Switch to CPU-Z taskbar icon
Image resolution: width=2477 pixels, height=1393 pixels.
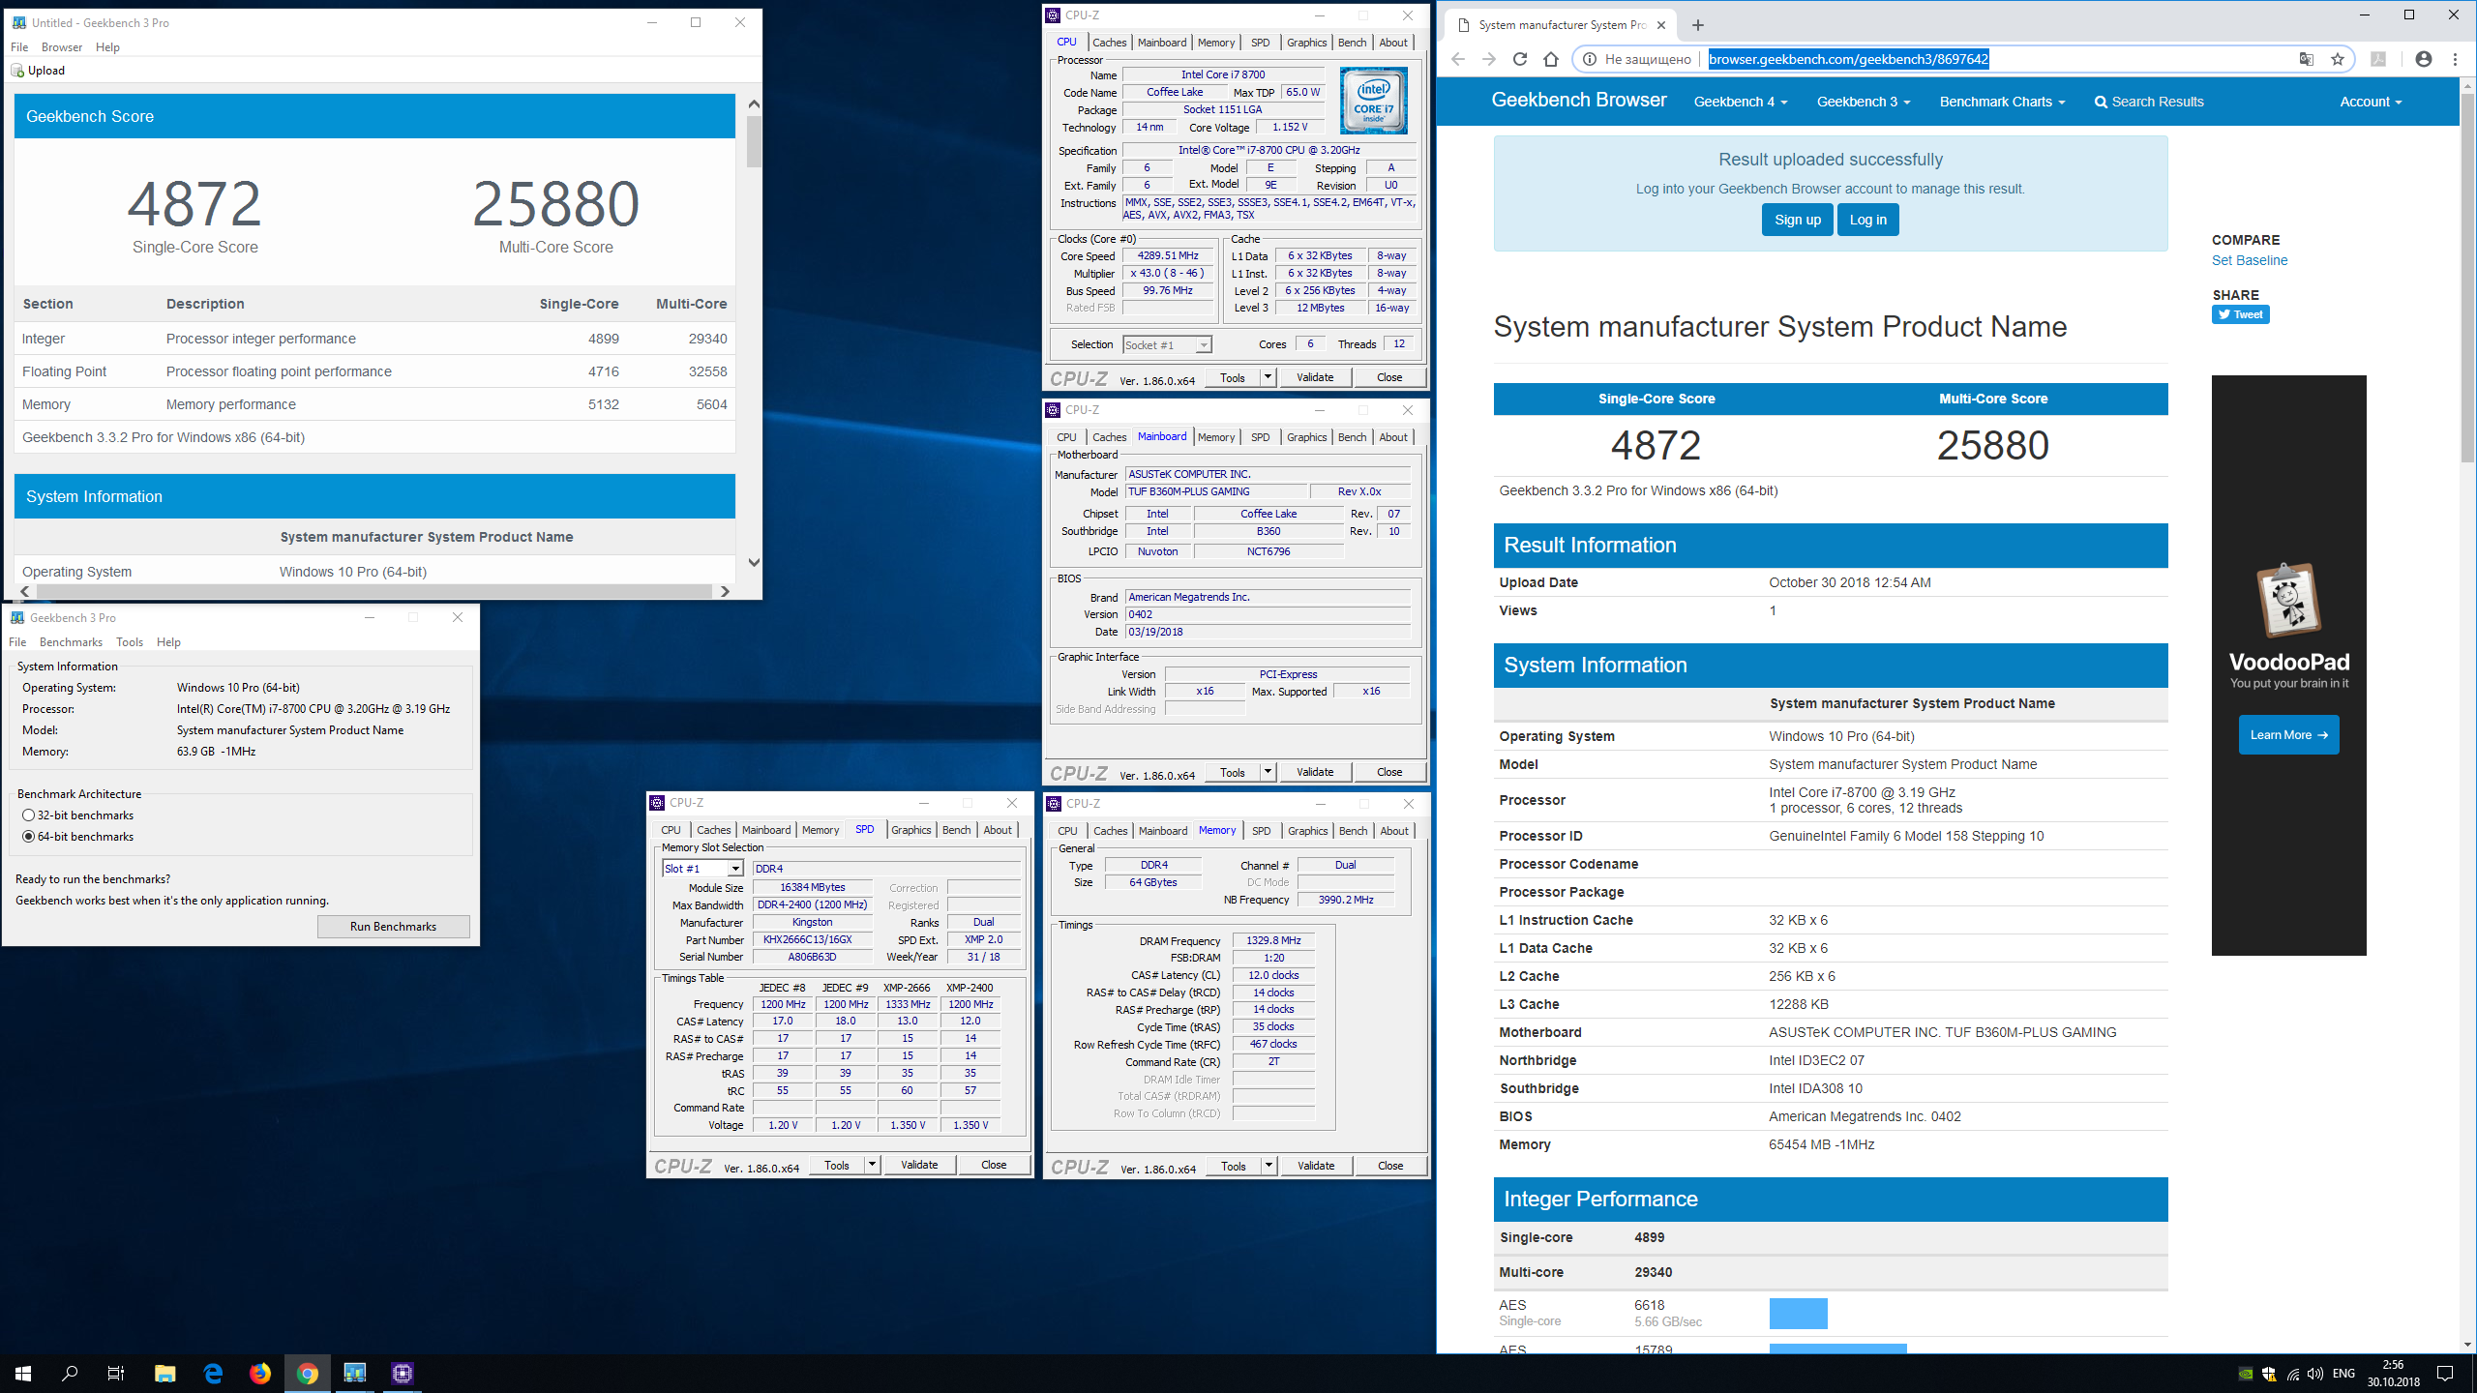pos(403,1373)
